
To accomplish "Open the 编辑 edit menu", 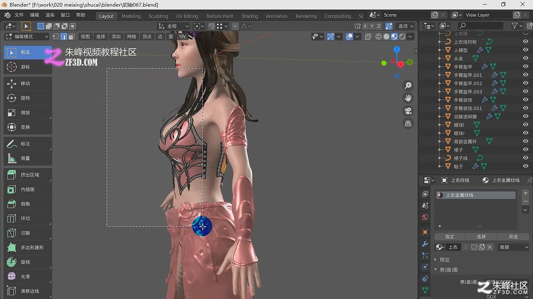I will (35, 15).
